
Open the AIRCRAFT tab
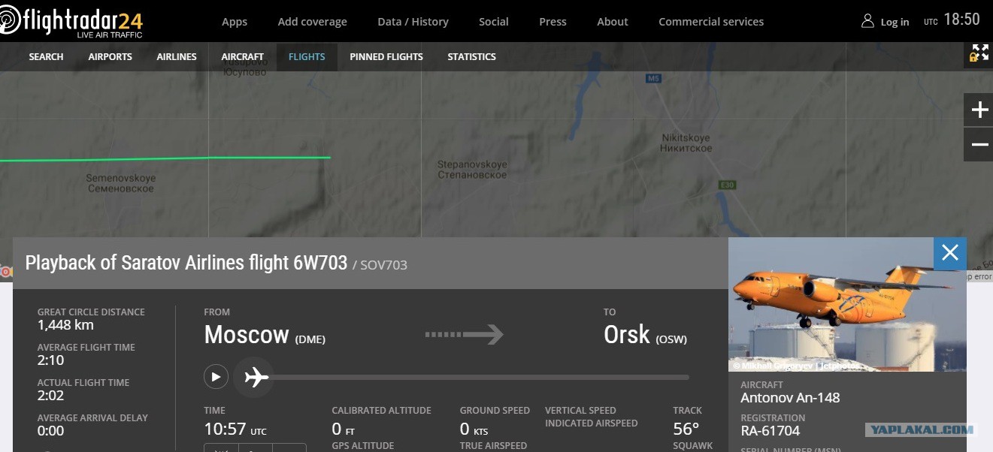pos(243,56)
